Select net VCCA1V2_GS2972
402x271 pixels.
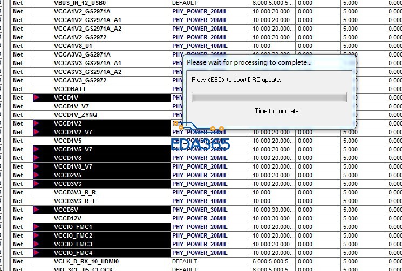point(80,37)
